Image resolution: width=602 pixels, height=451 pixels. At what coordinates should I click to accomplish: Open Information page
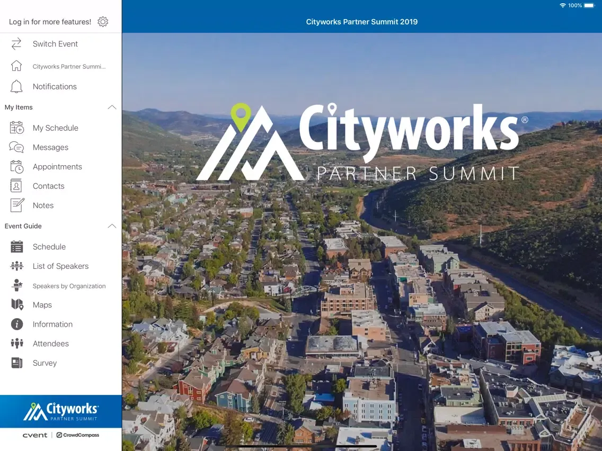tap(61, 324)
